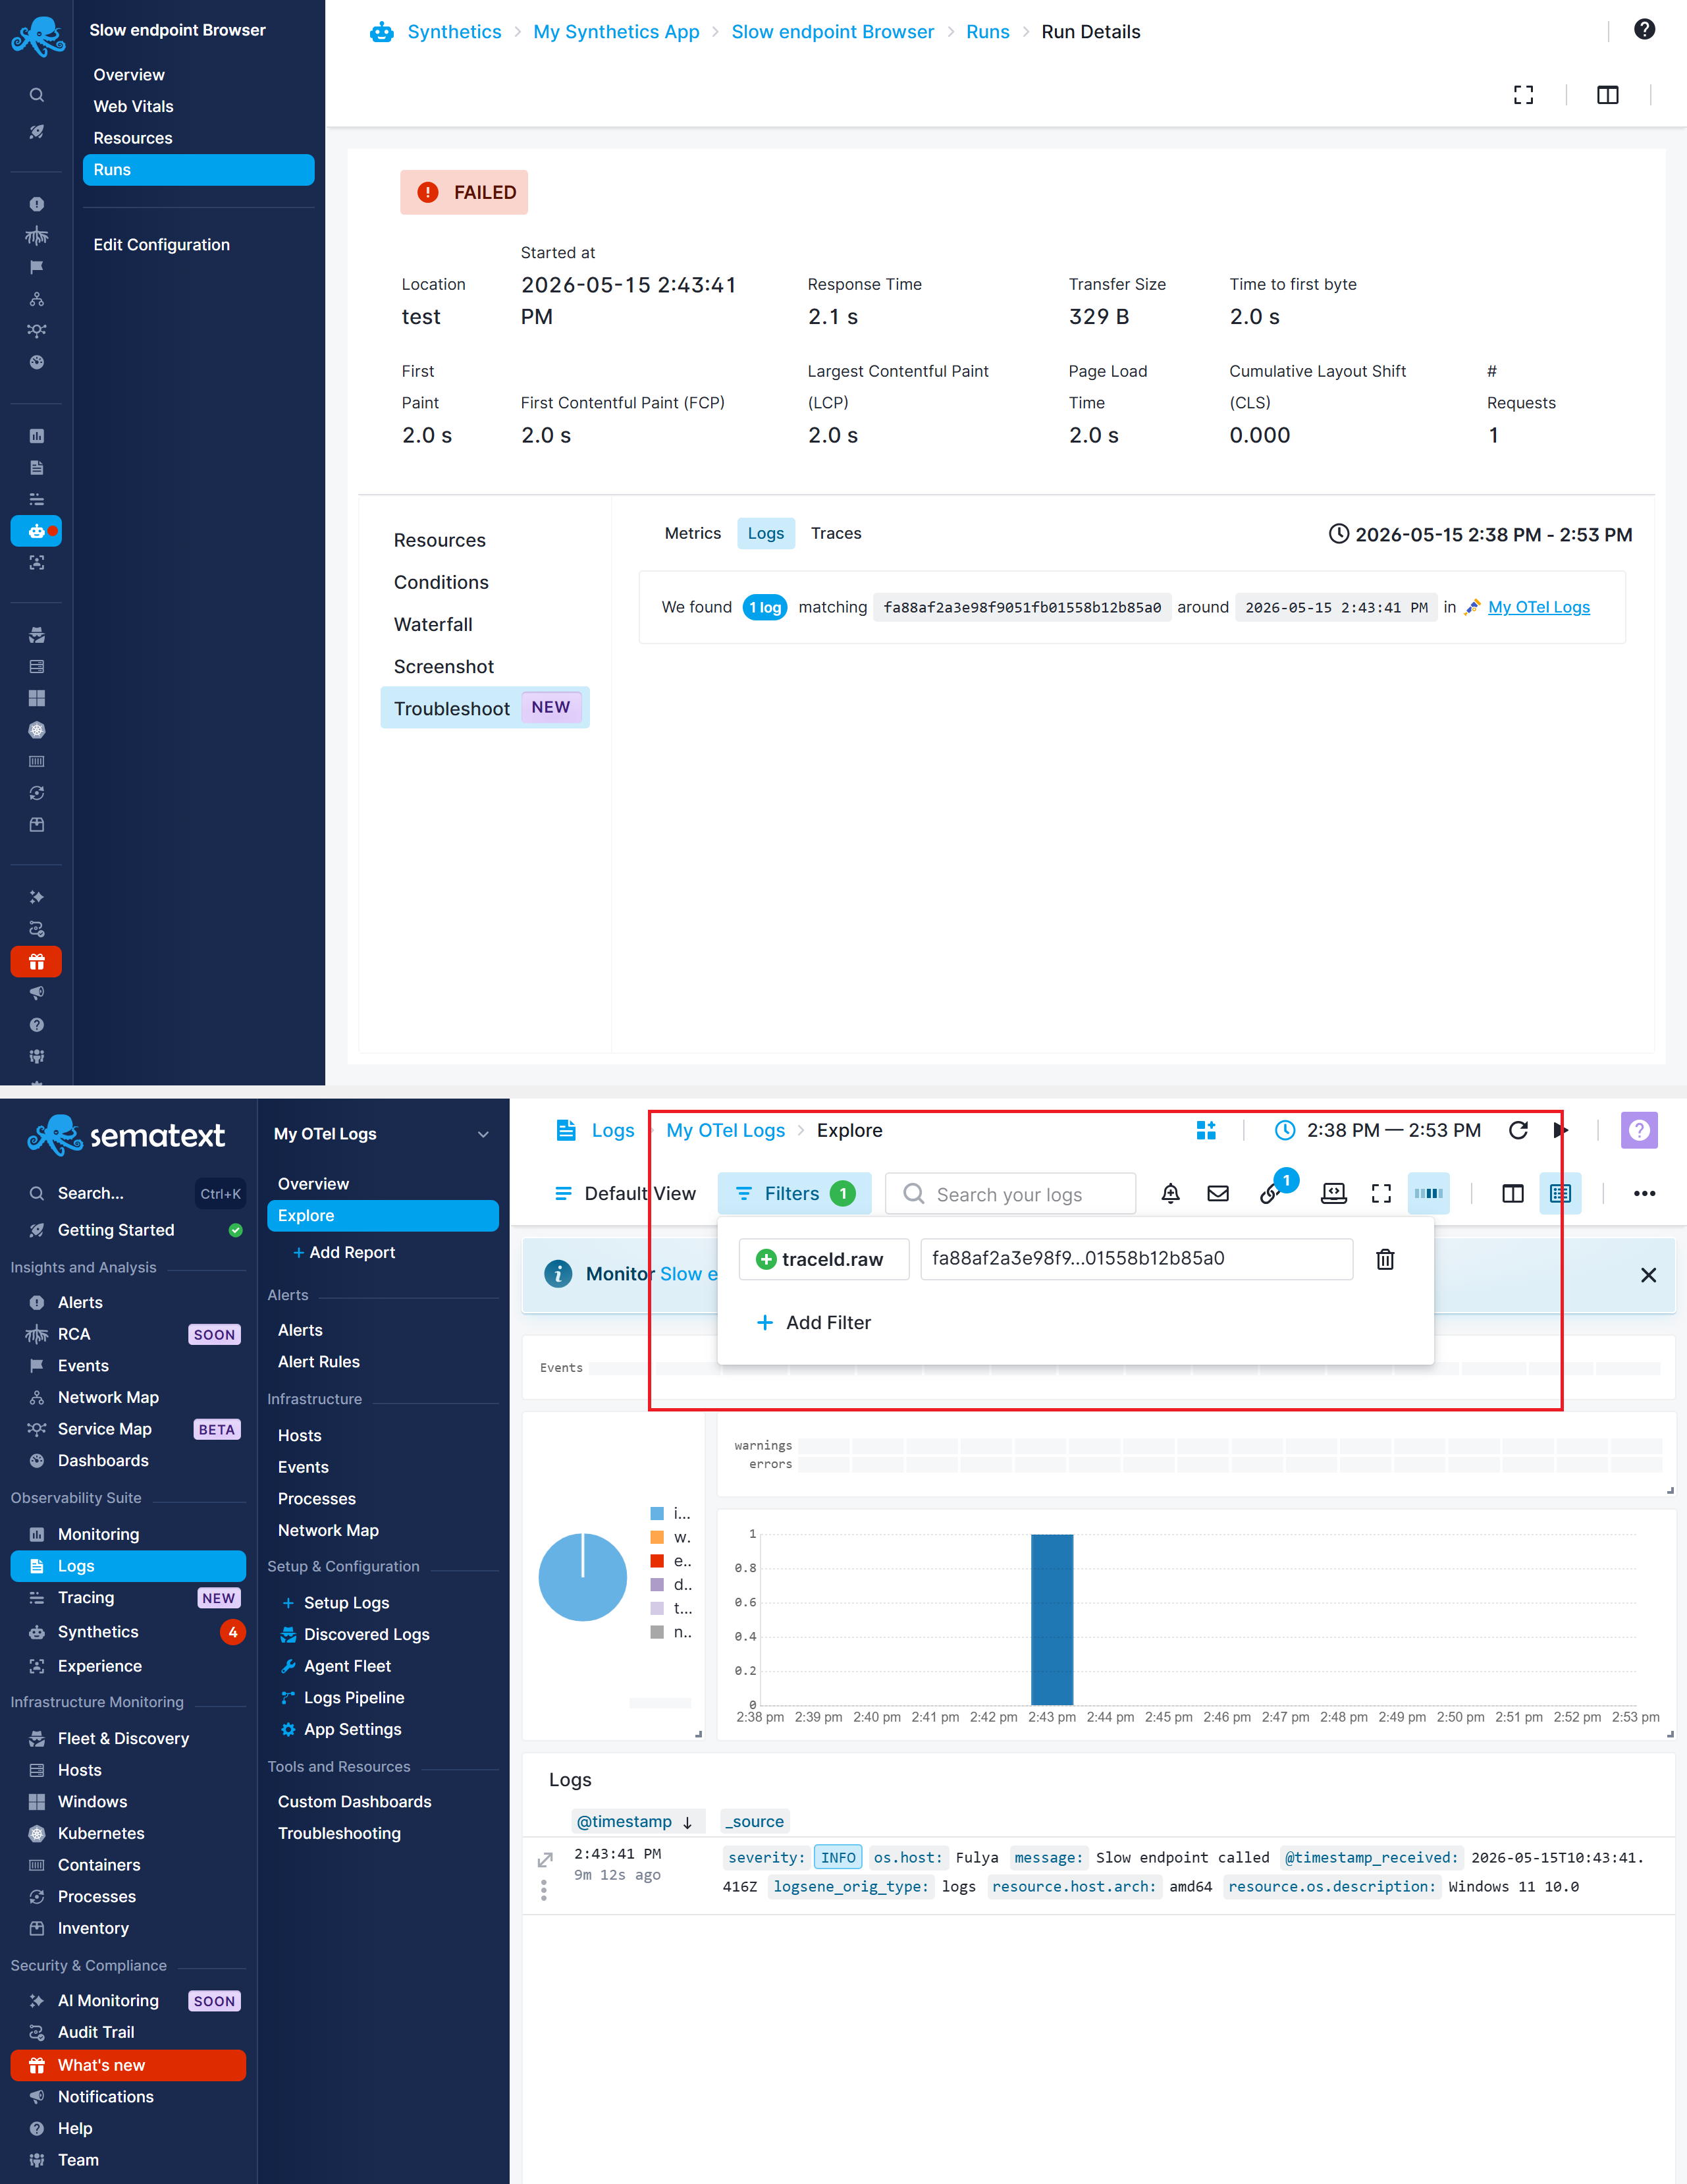Viewport: 1687px width, 2184px height.
Task: Sort by the @timestamp column header
Action: [637, 1822]
